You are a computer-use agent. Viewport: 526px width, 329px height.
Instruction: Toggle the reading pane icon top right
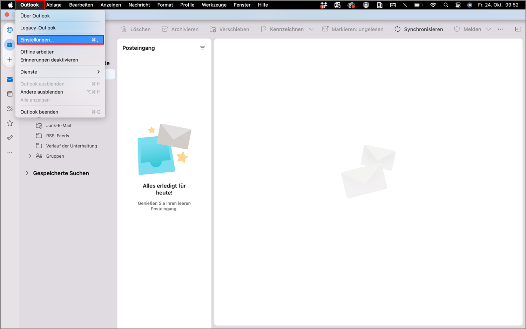518,29
